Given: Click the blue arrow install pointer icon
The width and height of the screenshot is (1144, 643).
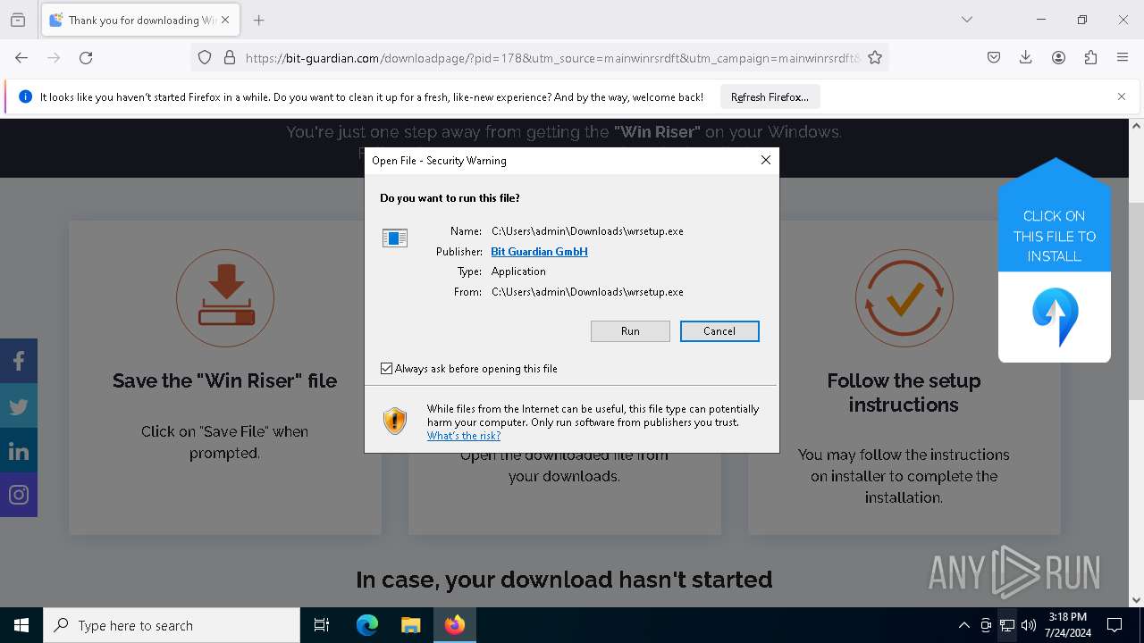Looking at the screenshot, I should 1055,316.
